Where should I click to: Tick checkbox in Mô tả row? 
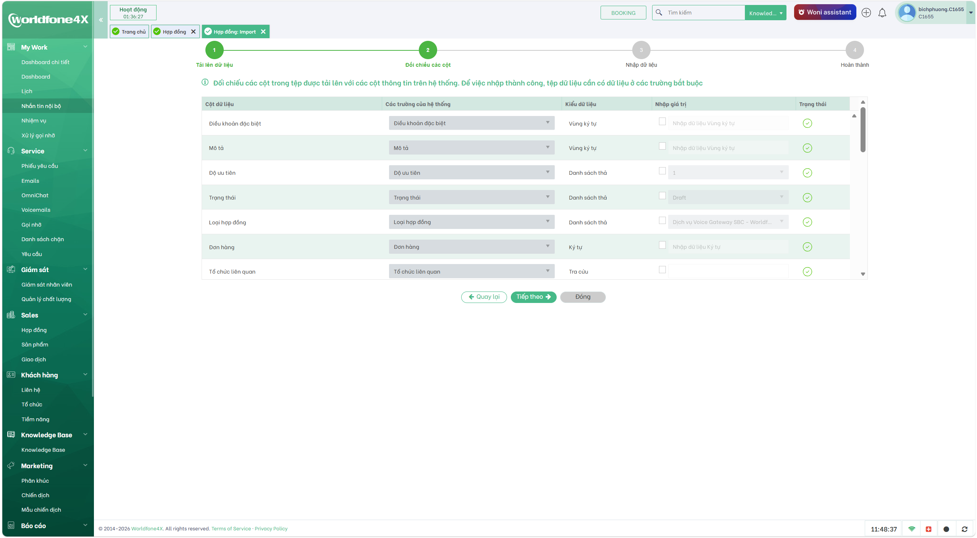point(662,147)
